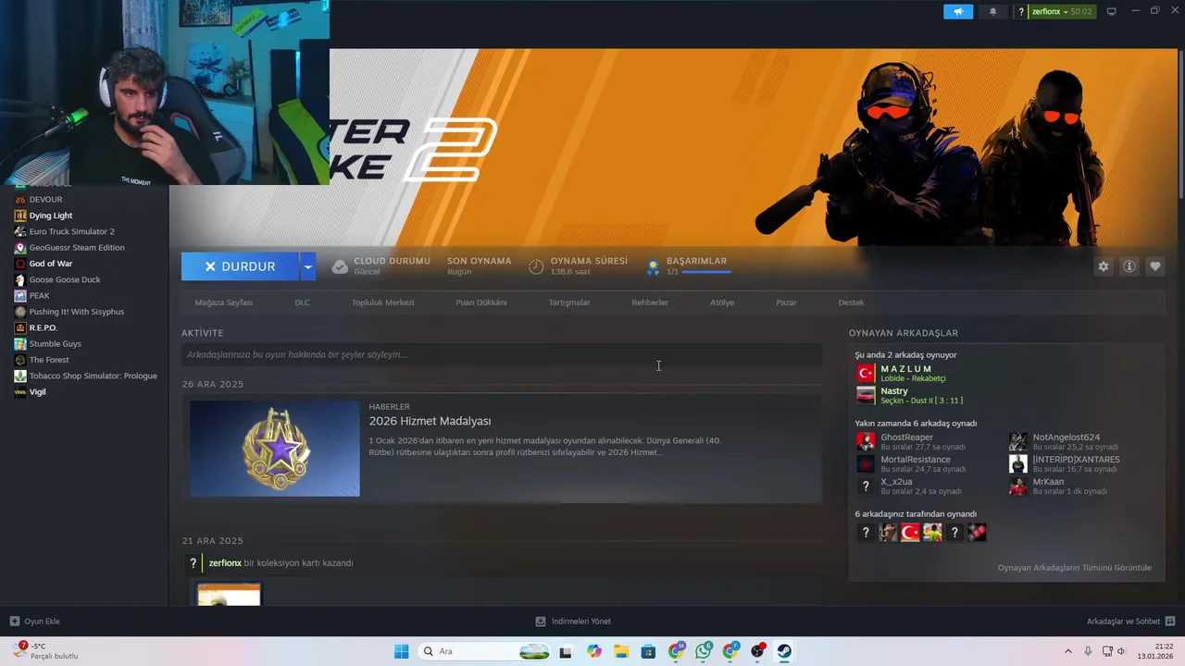Screen dimensions: 1185x666
Task: Click the play time clock icon
Action: [536, 266]
